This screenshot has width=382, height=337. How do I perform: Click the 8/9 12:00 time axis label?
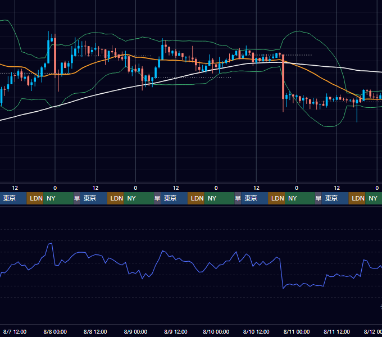(x=176, y=331)
